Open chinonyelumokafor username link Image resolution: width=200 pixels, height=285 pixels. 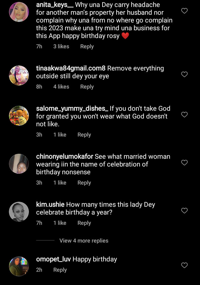pyautogui.click(x=65, y=157)
